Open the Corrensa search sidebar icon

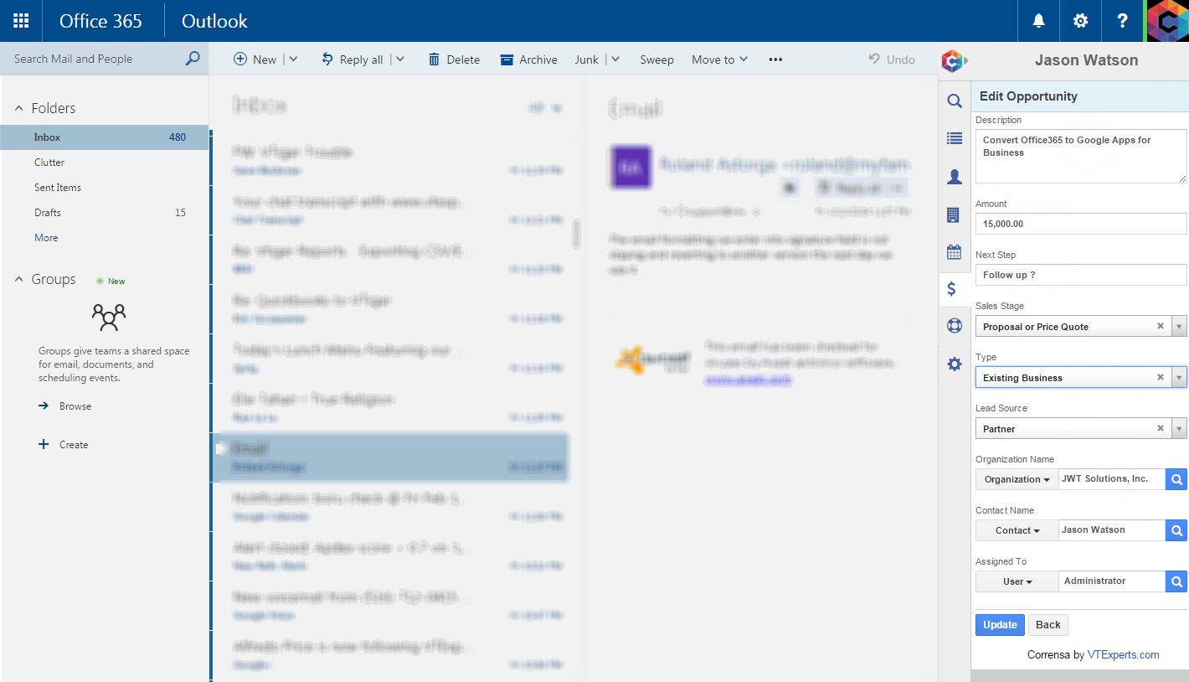tap(954, 101)
